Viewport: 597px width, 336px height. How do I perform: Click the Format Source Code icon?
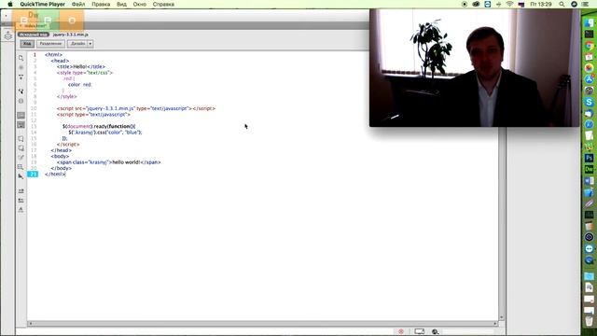click(21, 209)
